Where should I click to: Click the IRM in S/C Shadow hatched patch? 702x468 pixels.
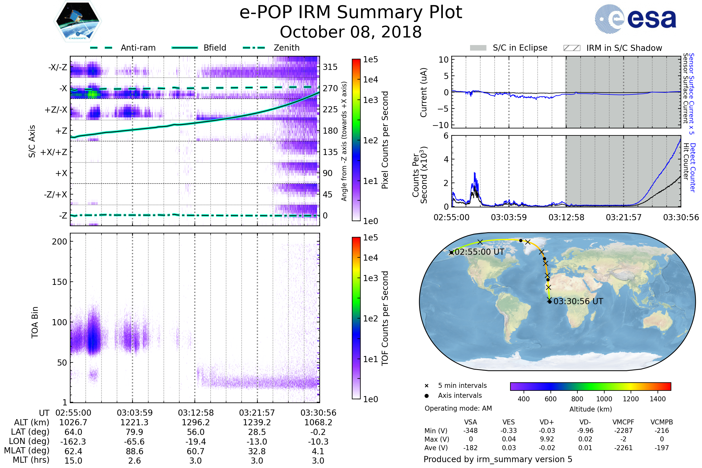[x=572, y=48]
